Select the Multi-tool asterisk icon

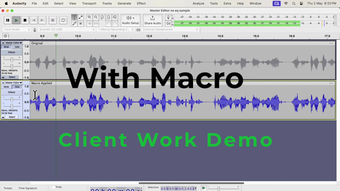pyautogui.click(x=80, y=23)
